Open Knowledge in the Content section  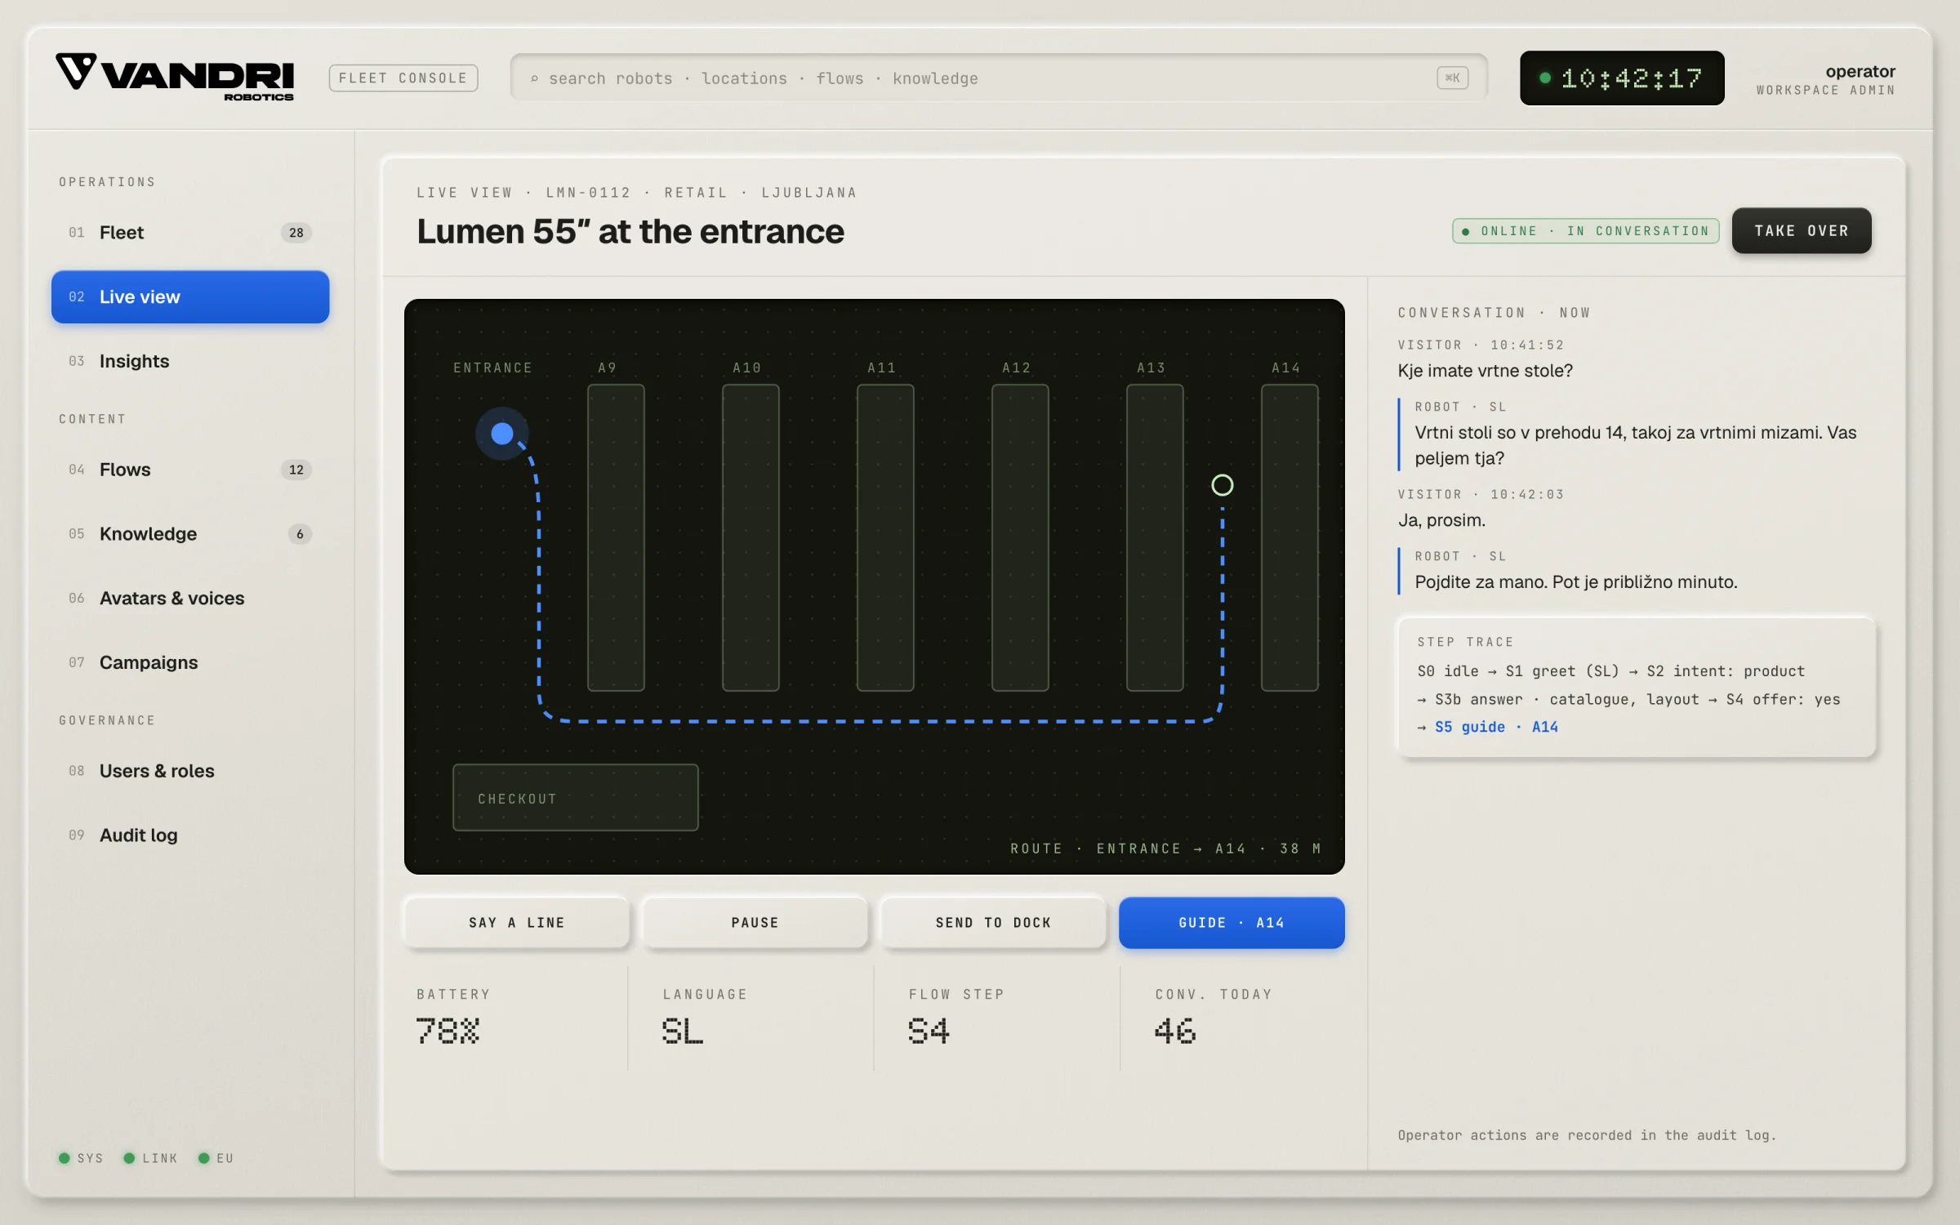tap(190, 534)
